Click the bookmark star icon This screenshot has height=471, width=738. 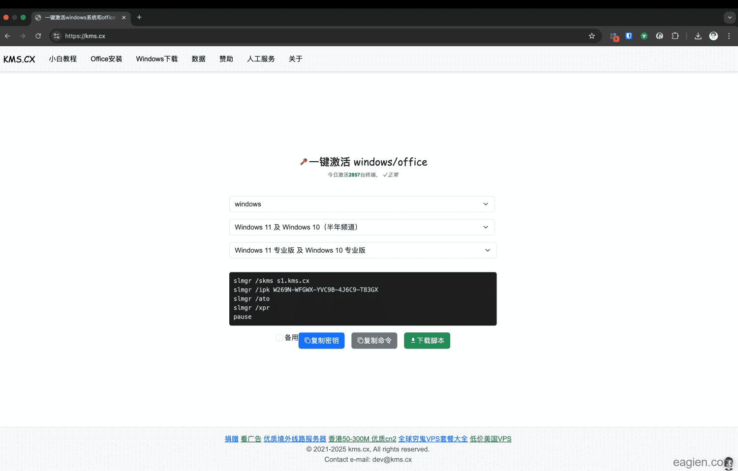point(591,36)
